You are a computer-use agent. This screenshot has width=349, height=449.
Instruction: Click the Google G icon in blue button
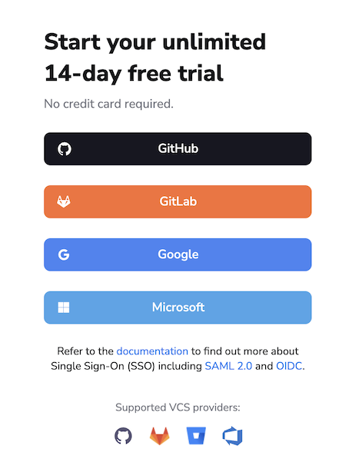64,254
